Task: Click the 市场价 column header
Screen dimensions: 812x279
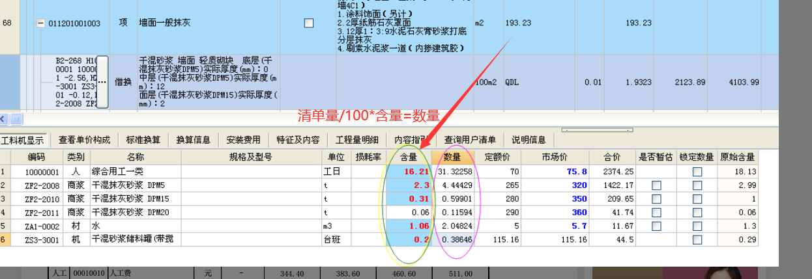Action: 555,157
